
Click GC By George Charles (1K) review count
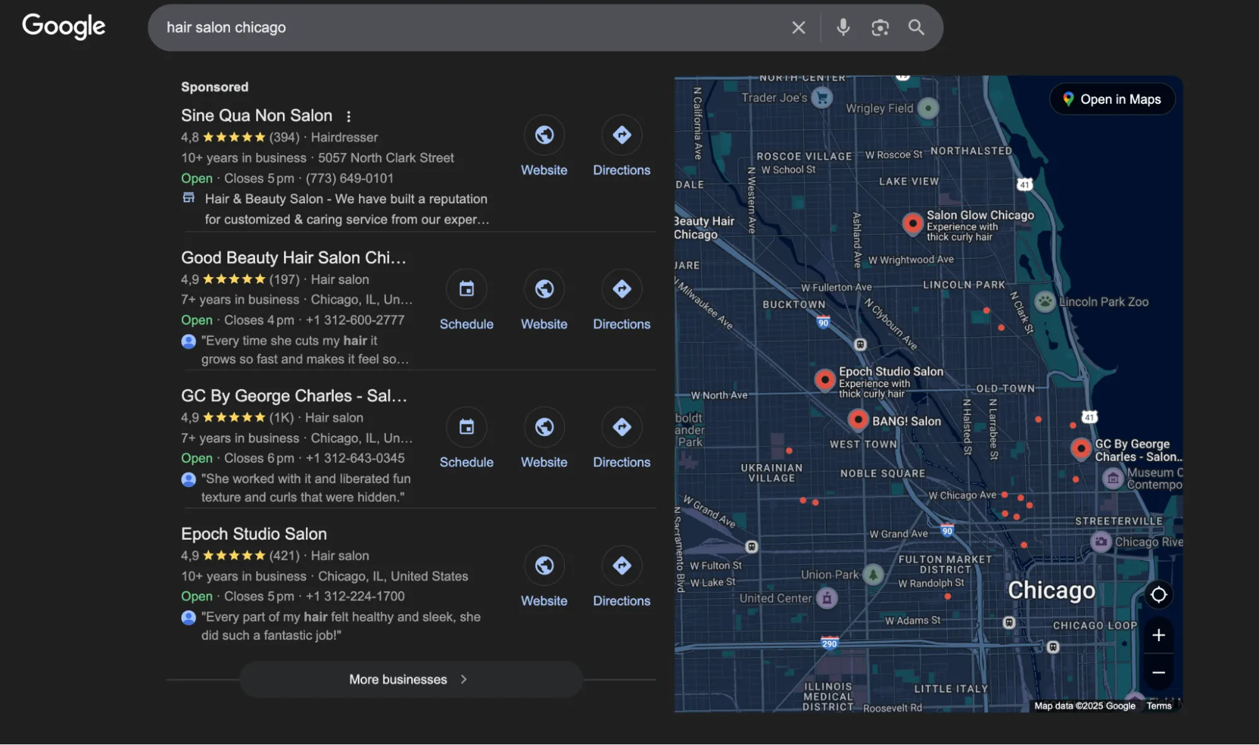point(282,418)
